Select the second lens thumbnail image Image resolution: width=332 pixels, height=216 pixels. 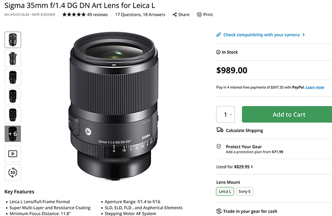[x=13, y=58]
